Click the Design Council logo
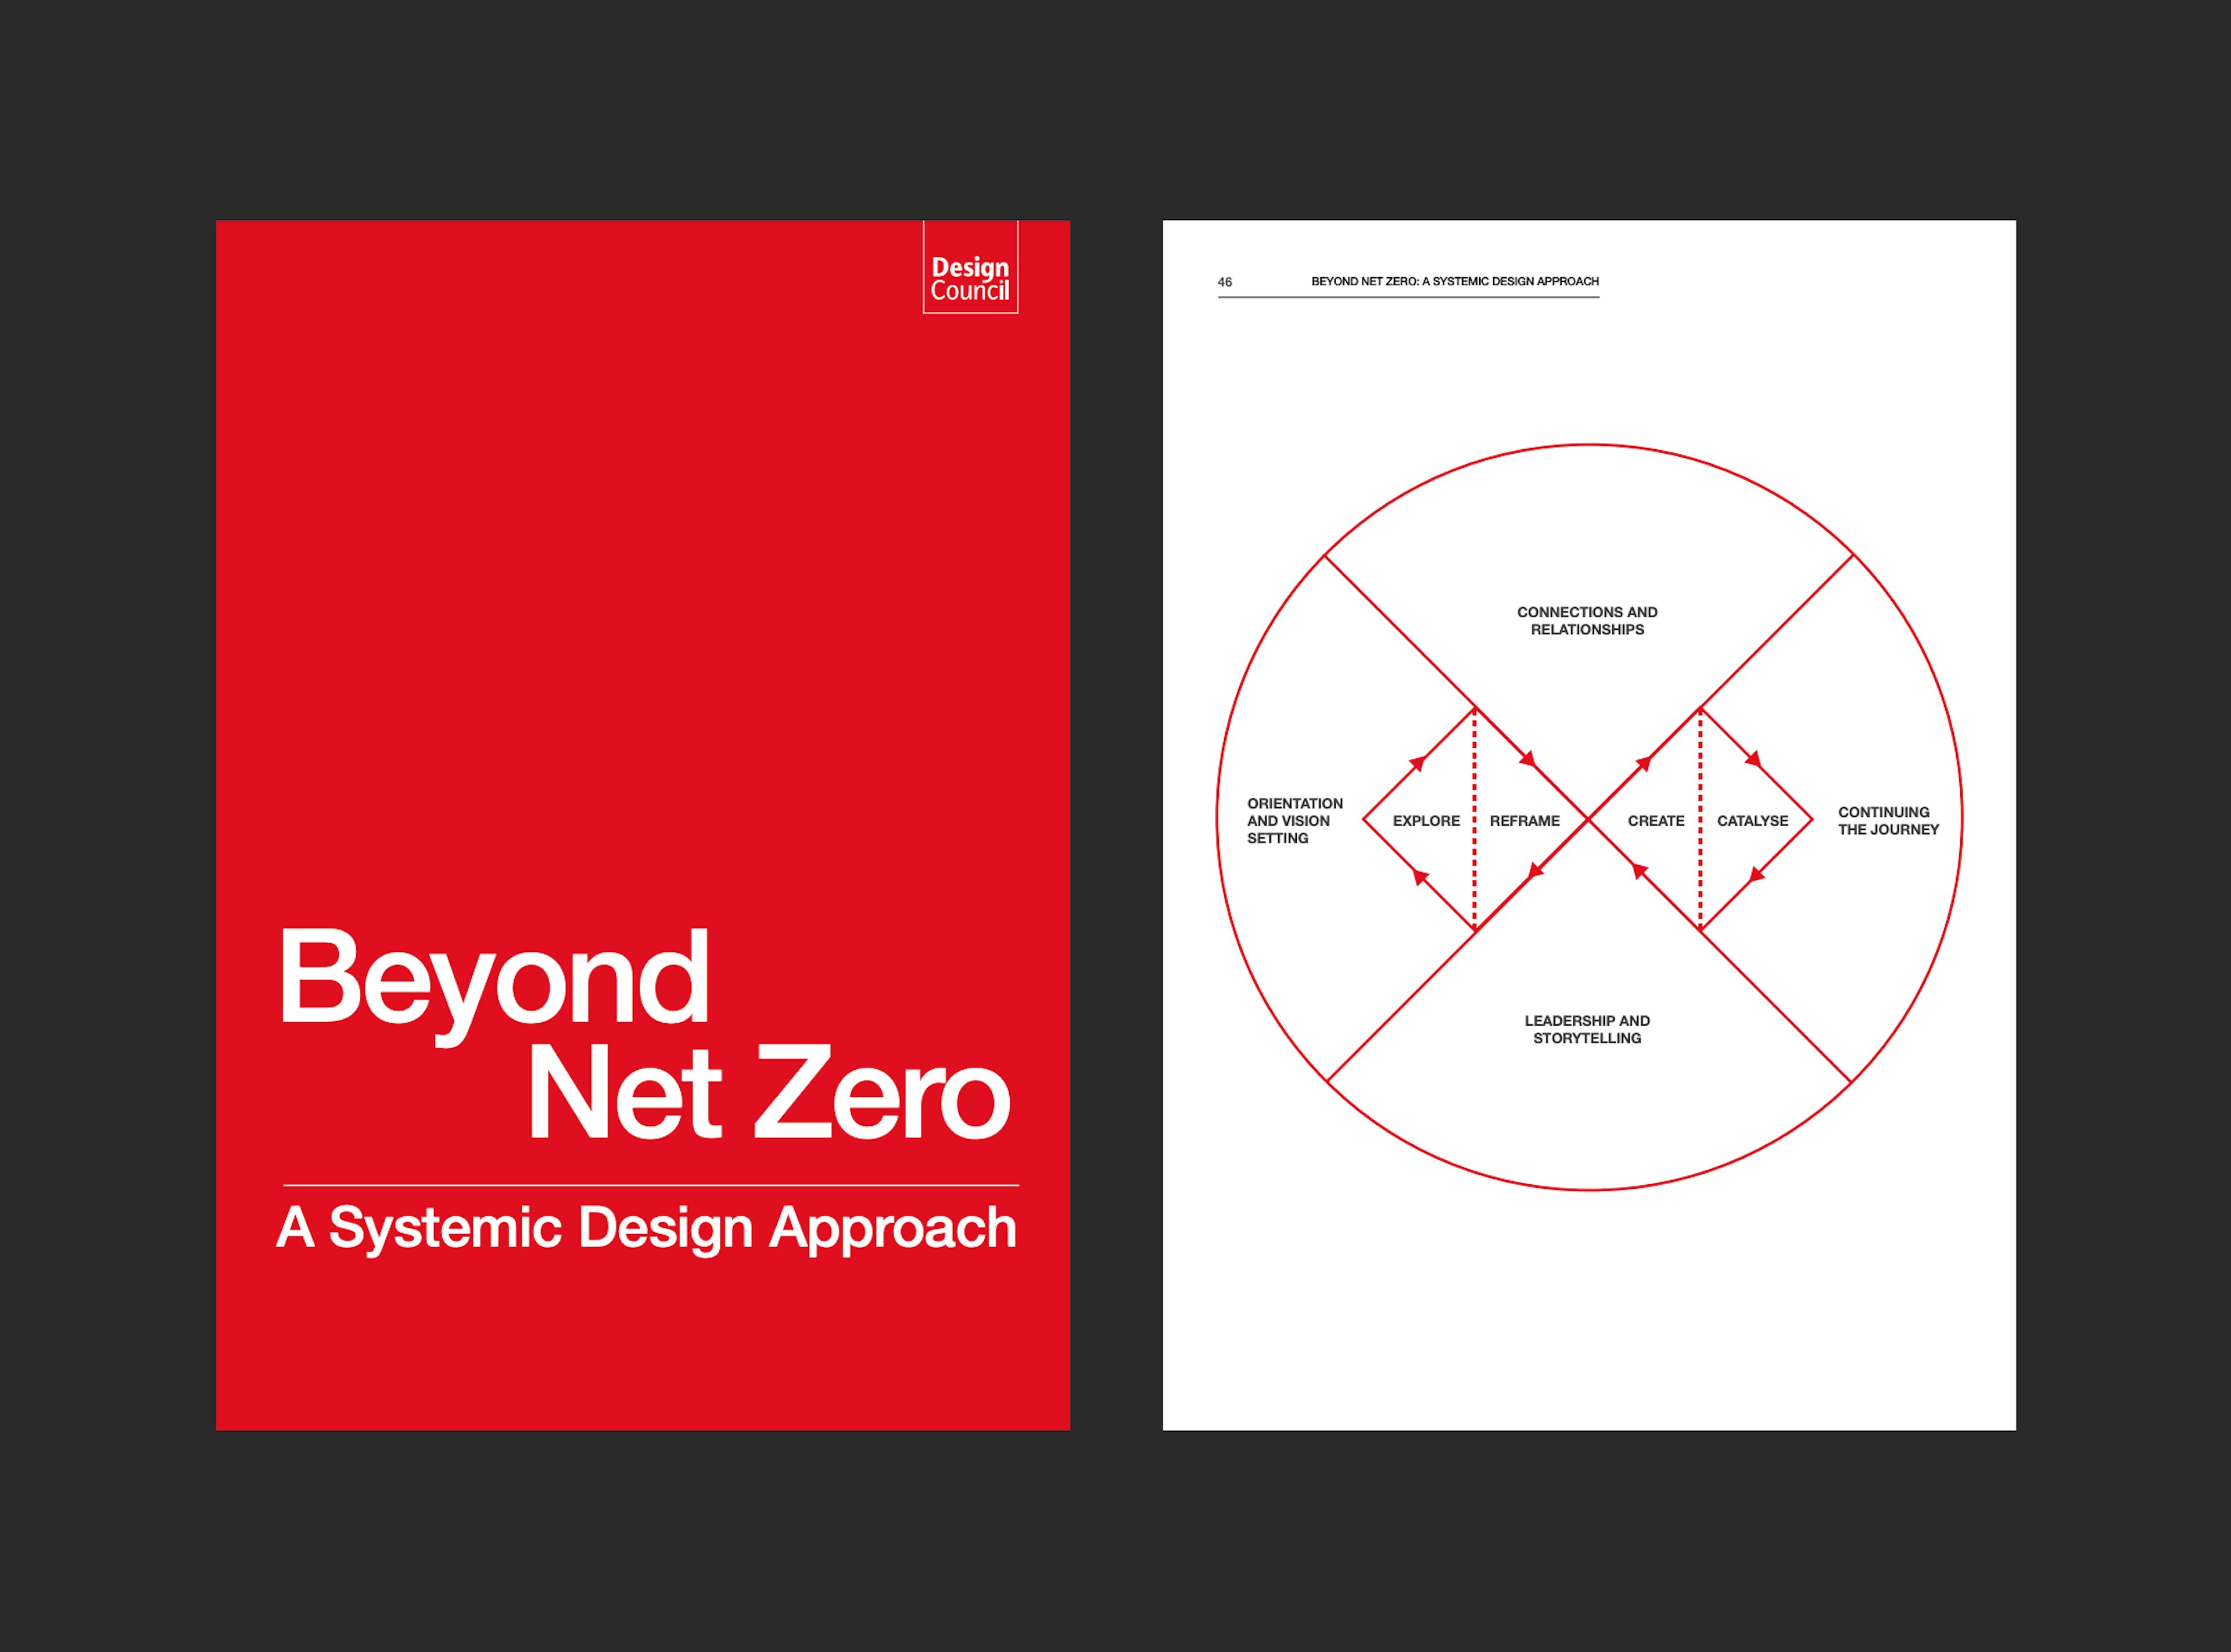 point(970,277)
